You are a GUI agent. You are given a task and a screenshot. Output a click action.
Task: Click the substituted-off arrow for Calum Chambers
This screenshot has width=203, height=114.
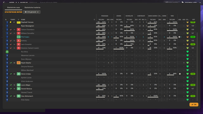pos(19,29)
